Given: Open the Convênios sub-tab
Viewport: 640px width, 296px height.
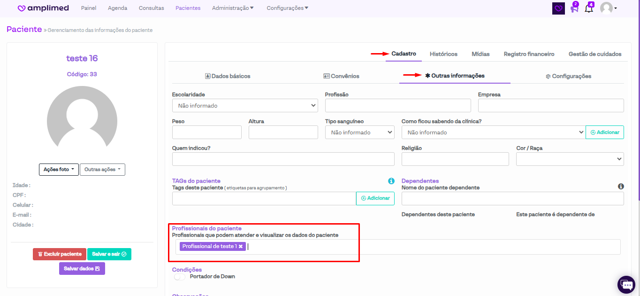Looking at the screenshot, I should point(341,76).
